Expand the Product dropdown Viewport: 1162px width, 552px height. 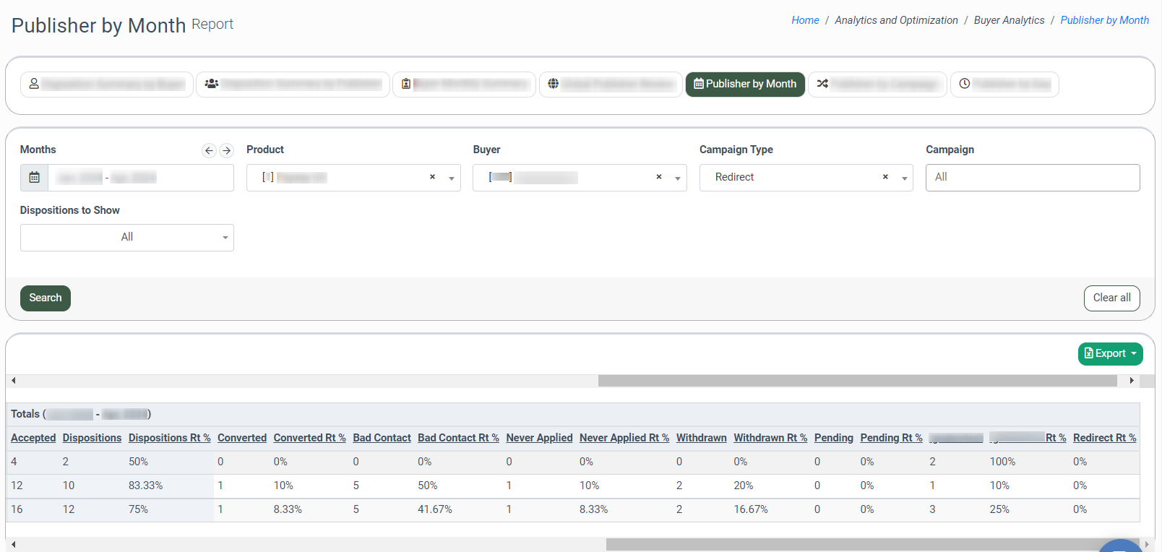click(x=452, y=178)
